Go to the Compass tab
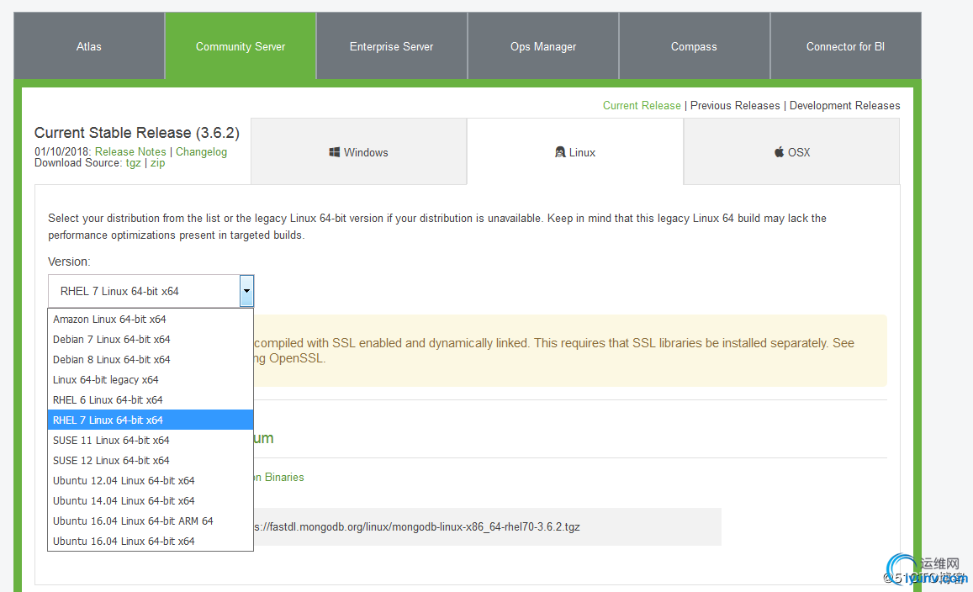Image resolution: width=973 pixels, height=592 pixels. tap(694, 46)
